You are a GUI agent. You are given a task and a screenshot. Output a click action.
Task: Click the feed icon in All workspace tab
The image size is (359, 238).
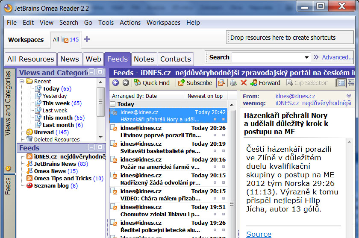coord(65,39)
